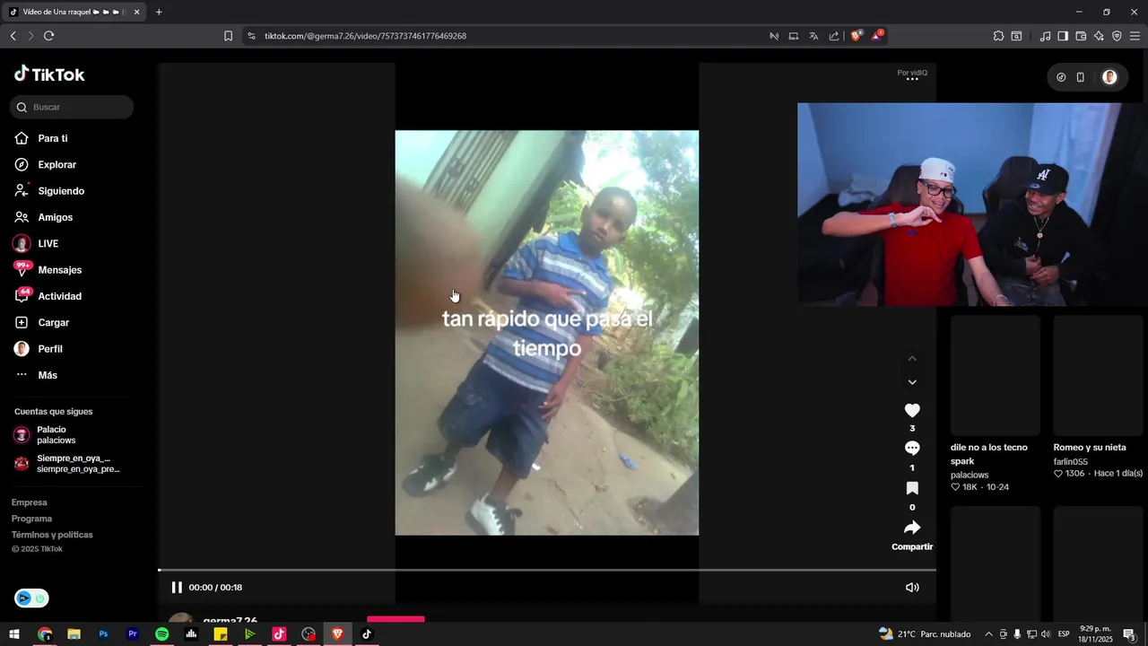Open Brave VPN shield icon
This screenshot has height=646, width=1148.
click(1117, 36)
